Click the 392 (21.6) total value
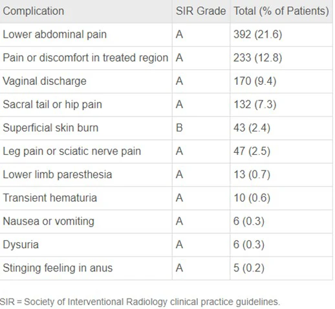 pyautogui.click(x=258, y=34)
